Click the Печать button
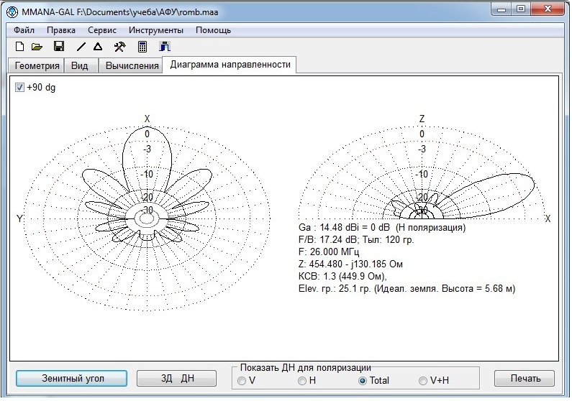This screenshot has width=572, height=401. point(525,379)
